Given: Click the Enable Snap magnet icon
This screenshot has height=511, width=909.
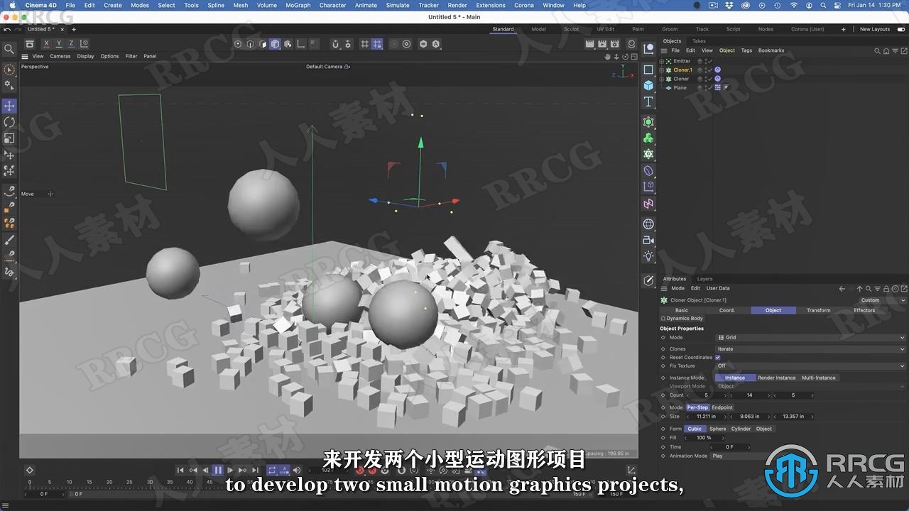Looking at the screenshot, I should [x=336, y=44].
